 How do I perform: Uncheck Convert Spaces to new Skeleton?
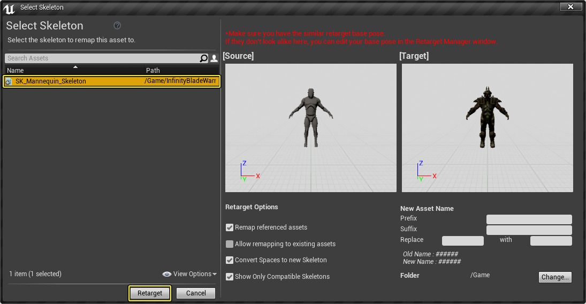click(230, 260)
